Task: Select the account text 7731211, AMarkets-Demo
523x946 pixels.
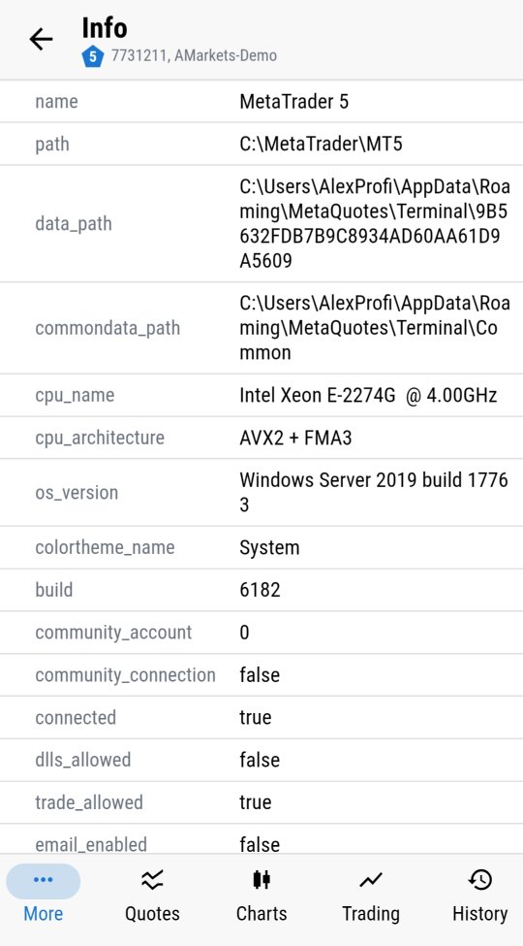Action: [x=194, y=56]
